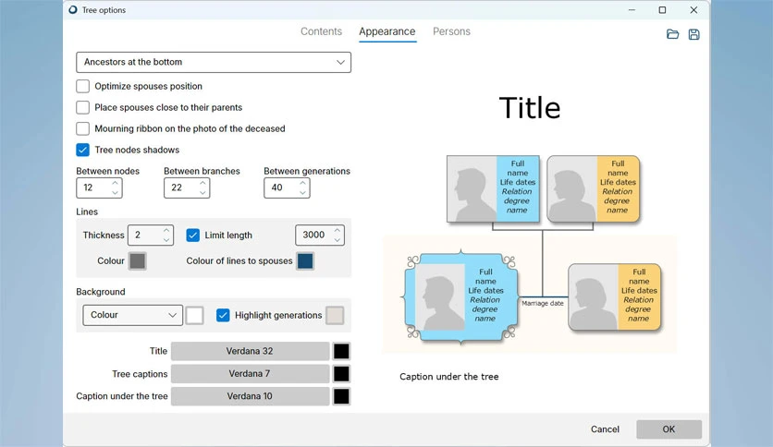The height and width of the screenshot is (447, 773).
Task: Decrease Between nodes spacing value
Action: tap(115, 192)
